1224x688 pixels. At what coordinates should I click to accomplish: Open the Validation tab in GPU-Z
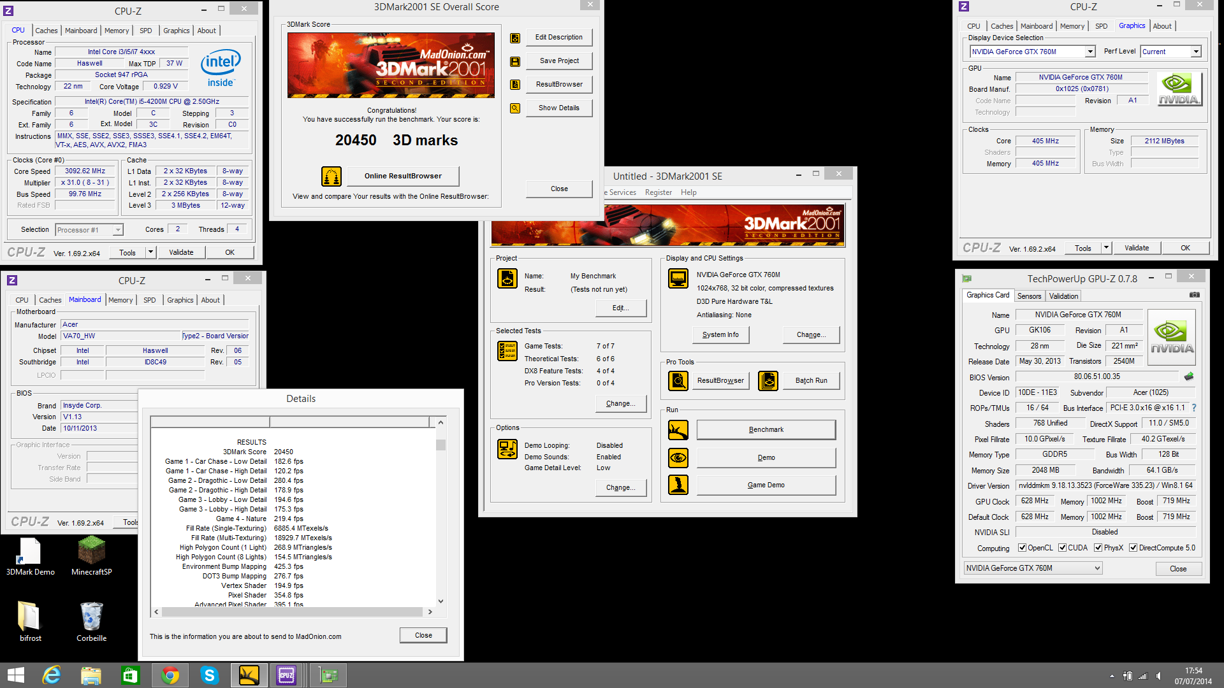pyautogui.click(x=1064, y=296)
